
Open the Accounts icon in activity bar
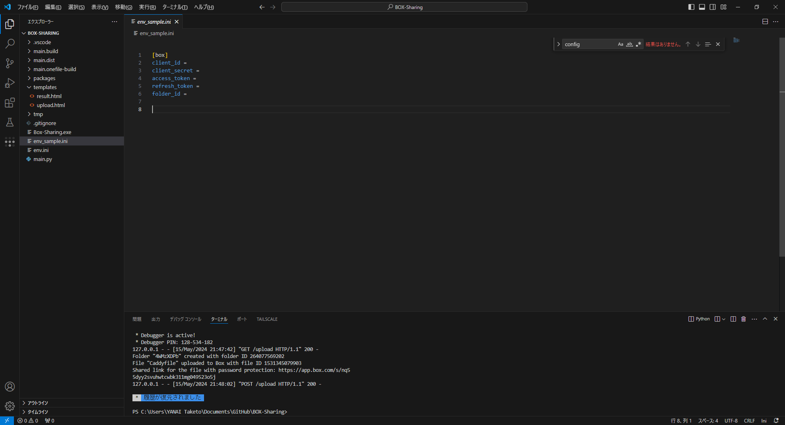pos(10,387)
